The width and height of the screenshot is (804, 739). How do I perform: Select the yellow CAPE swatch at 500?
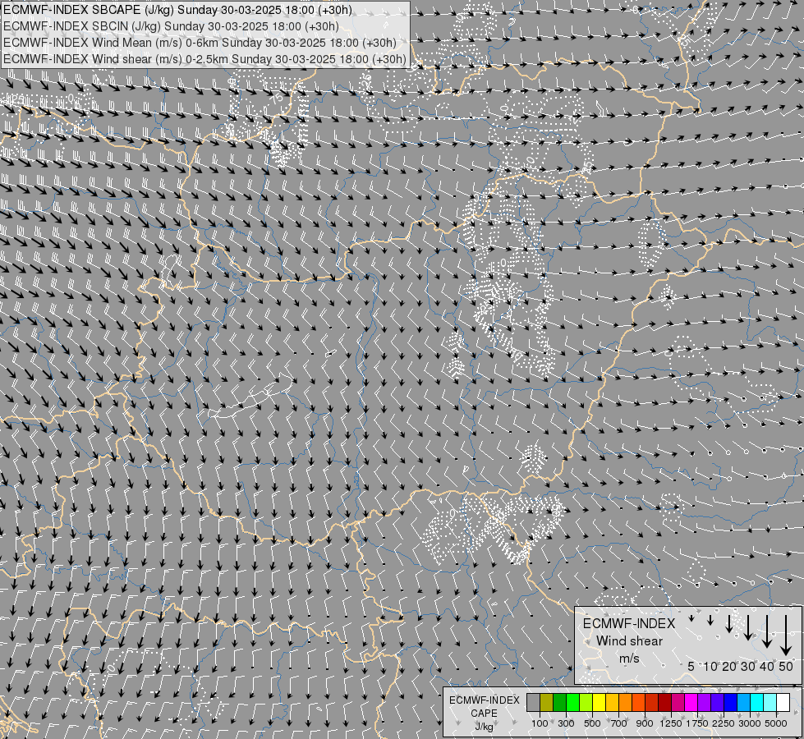(x=599, y=702)
